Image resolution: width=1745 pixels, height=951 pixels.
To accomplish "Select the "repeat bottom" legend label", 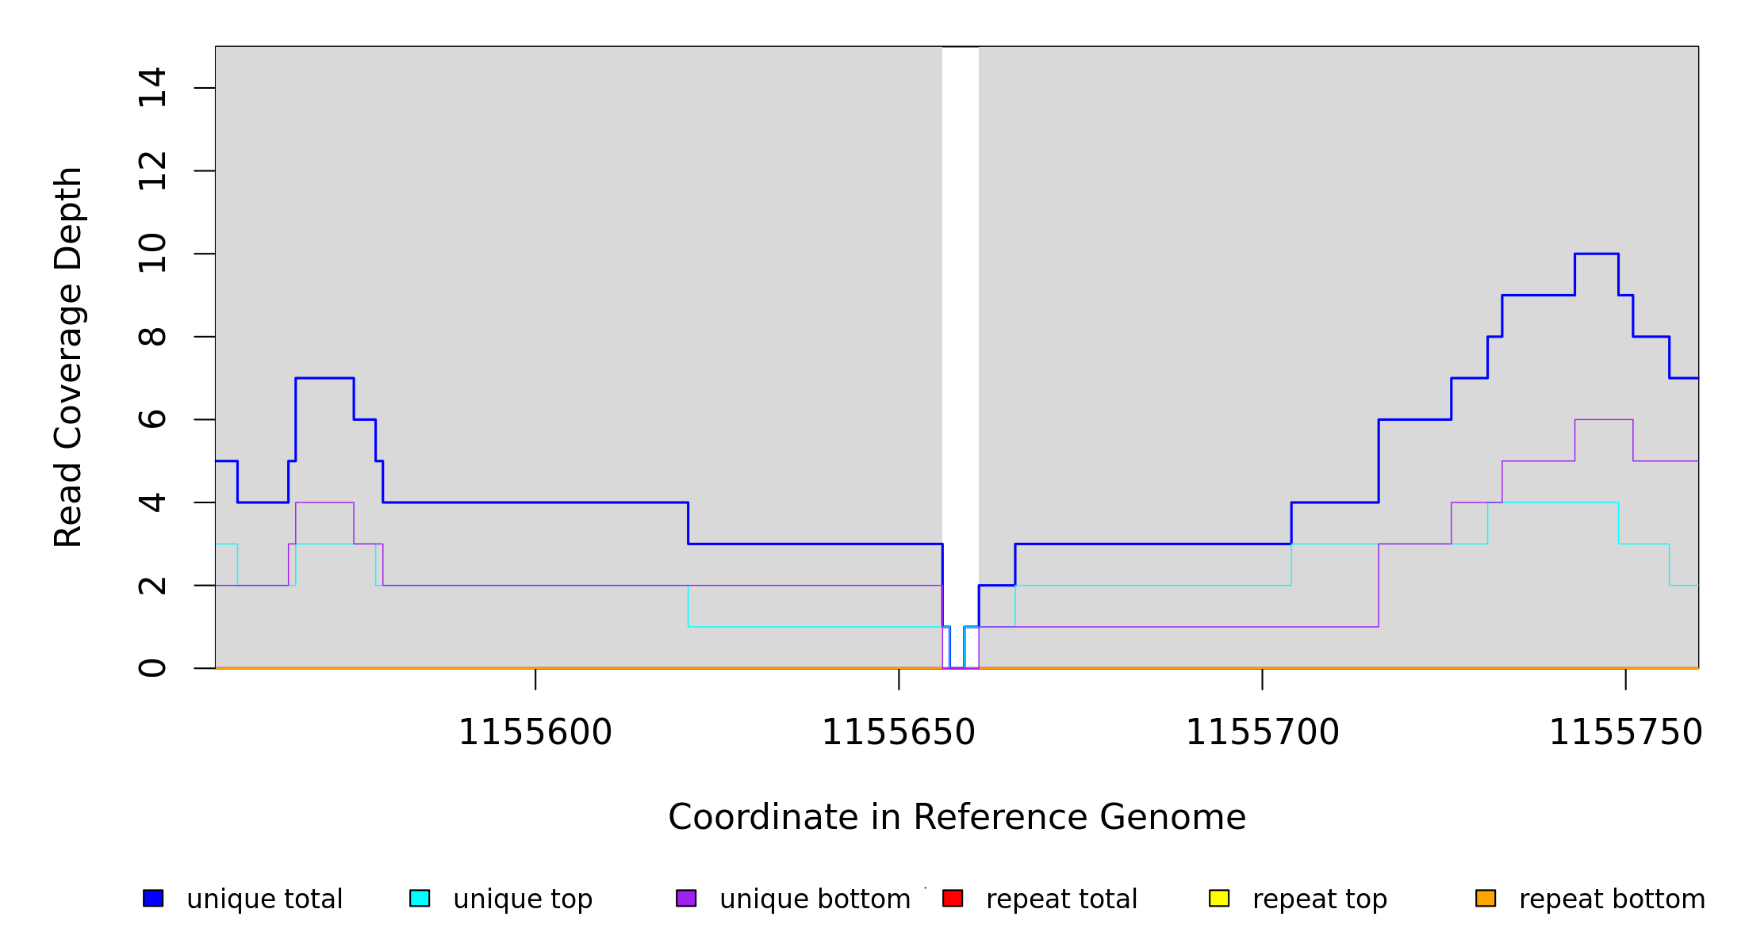I will [x=1612, y=899].
